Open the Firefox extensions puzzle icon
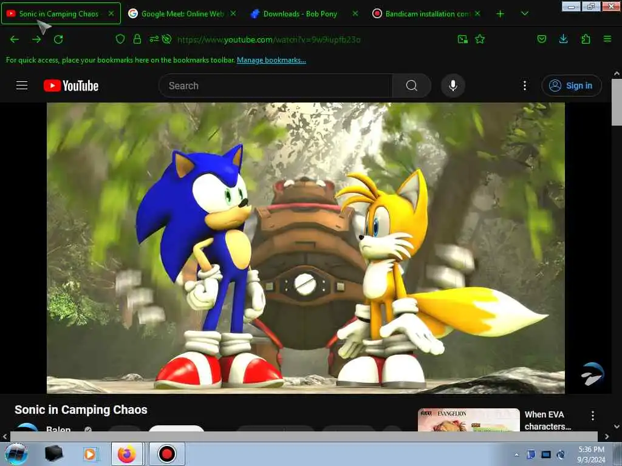Screen dimensions: 622x466 point(586,39)
